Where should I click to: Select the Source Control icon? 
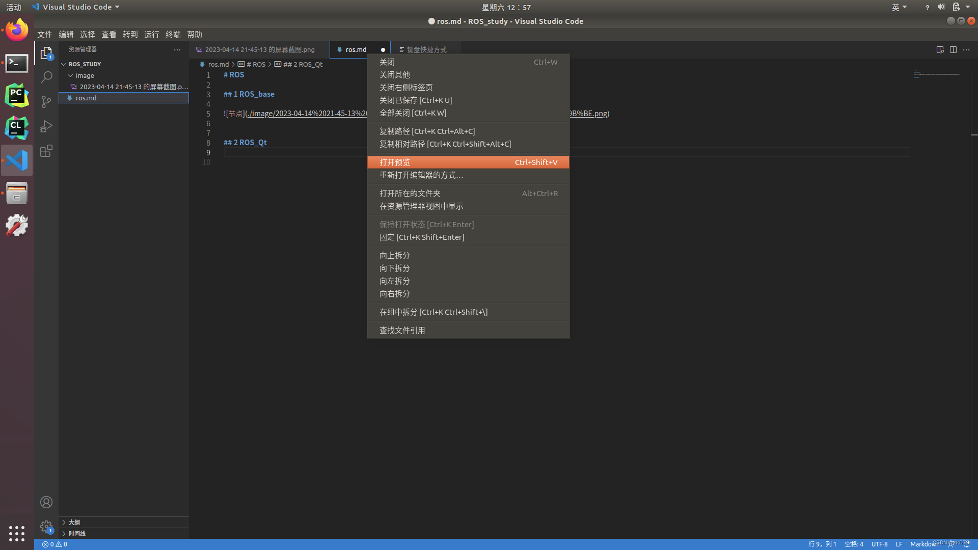pyautogui.click(x=46, y=101)
